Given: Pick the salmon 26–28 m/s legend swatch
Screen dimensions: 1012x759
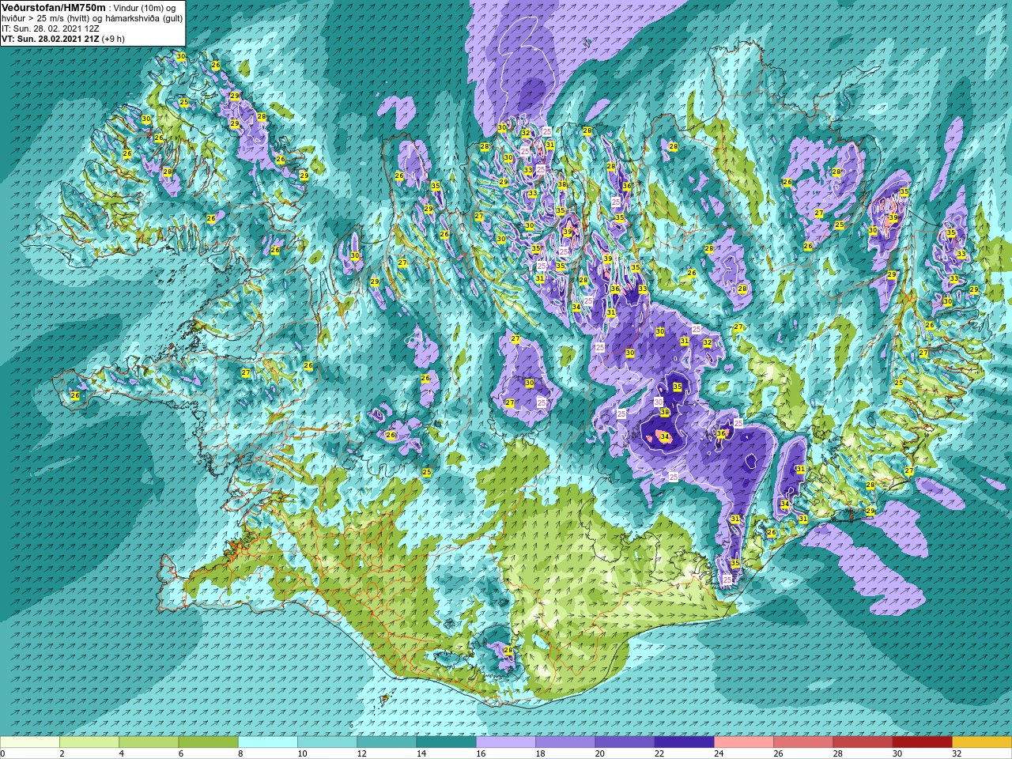Looking at the screenshot, I should click(803, 742).
